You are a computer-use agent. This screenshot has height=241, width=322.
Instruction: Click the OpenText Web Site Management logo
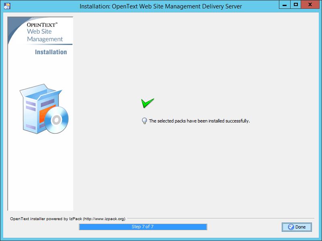point(45,32)
